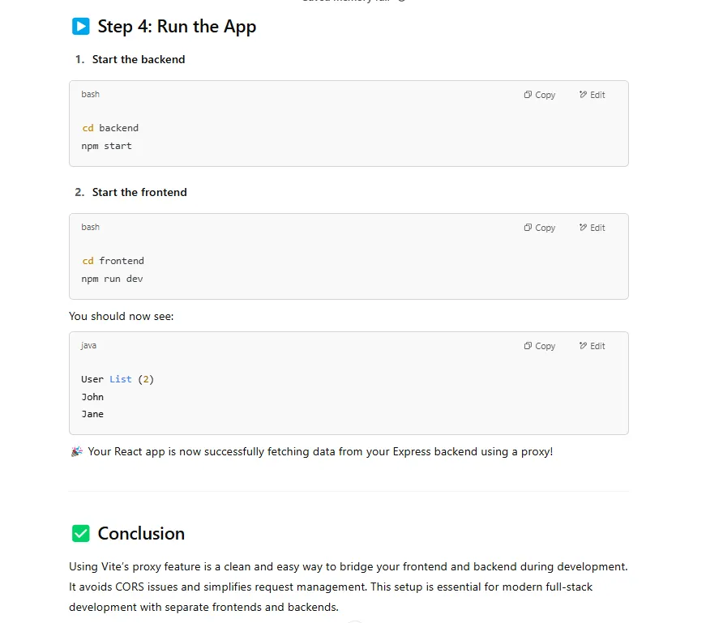The width and height of the screenshot is (723, 623).
Task: Click the blue play icon beside Step 4 heading
Action: point(80,27)
